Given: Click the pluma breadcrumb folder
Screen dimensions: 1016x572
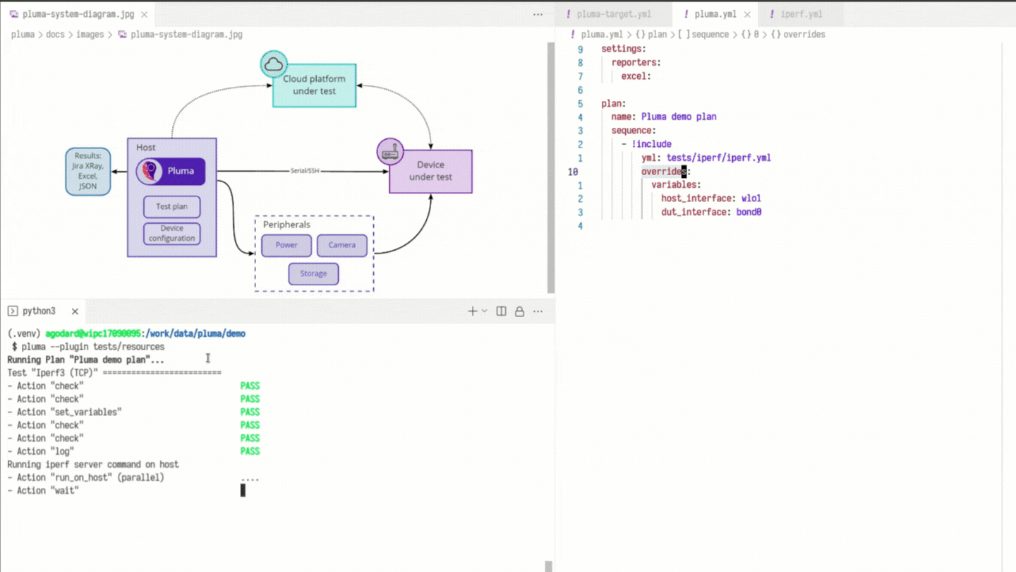Looking at the screenshot, I should pos(23,34).
